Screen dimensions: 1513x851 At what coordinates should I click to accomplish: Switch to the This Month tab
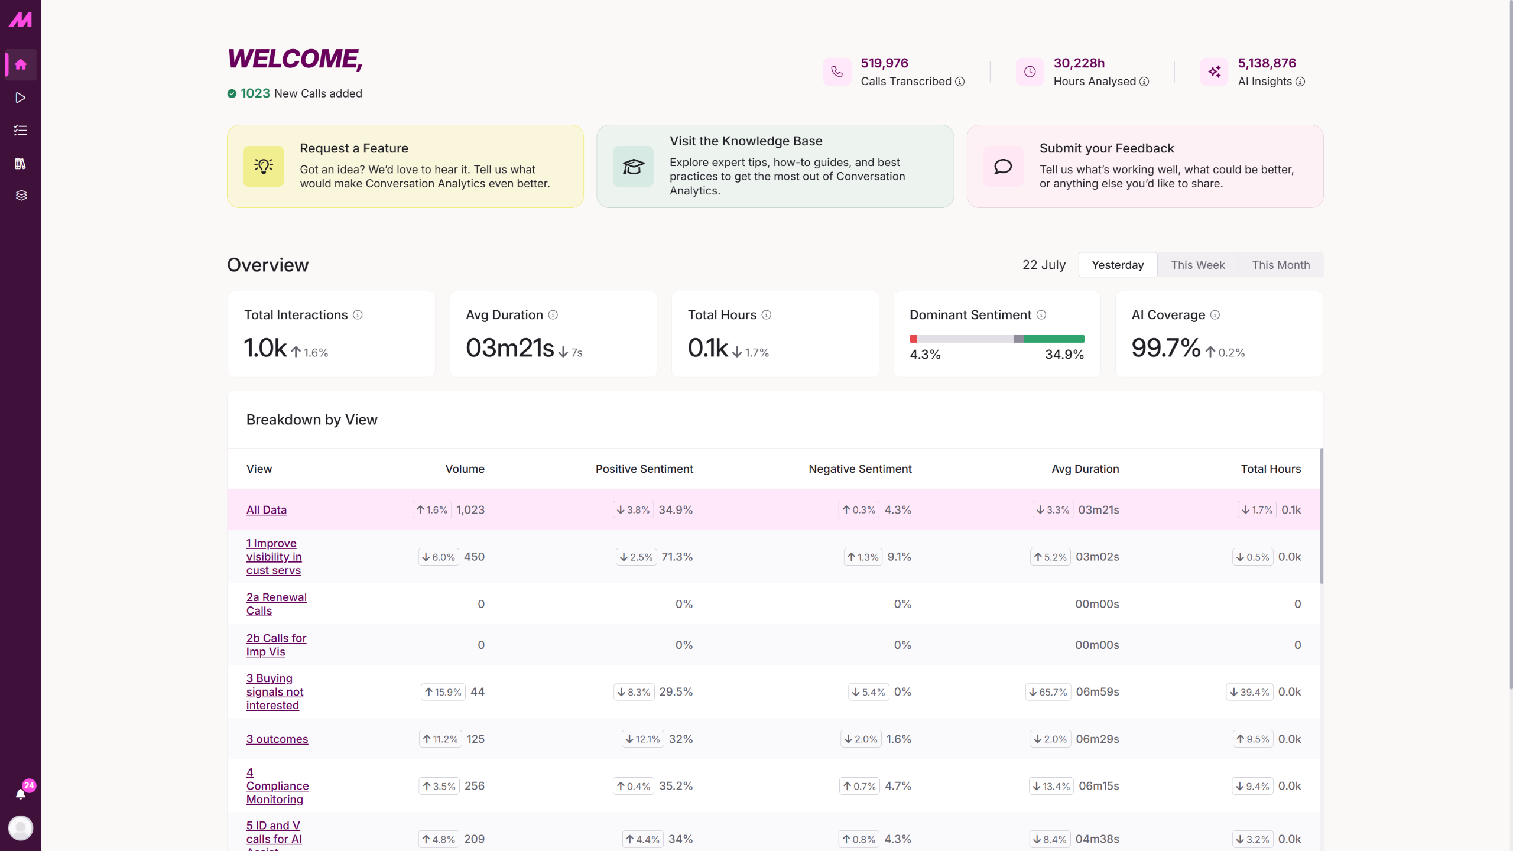pyautogui.click(x=1281, y=265)
